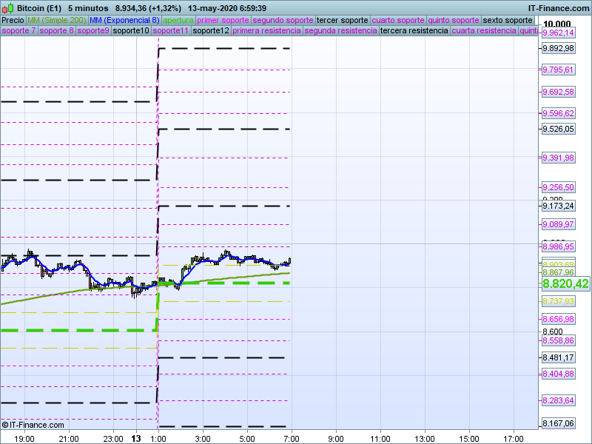Select the tercera resistencia legend label

[x=414, y=31]
